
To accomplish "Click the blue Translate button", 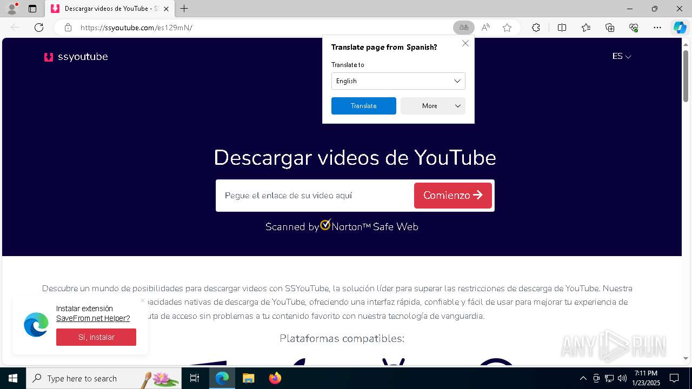I will tap(364, 106).
